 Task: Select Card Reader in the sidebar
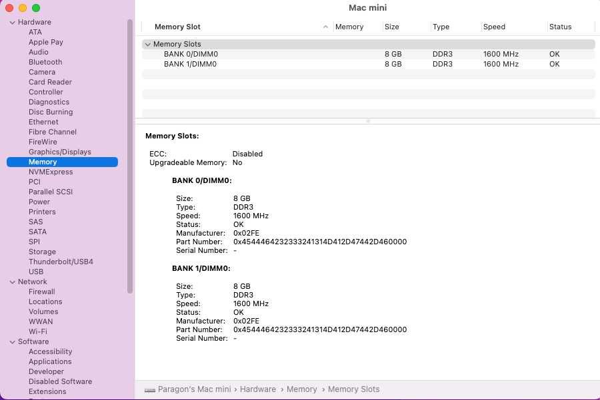50,82
